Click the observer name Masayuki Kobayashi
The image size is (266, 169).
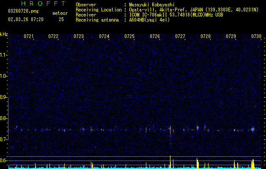point(152,5)
